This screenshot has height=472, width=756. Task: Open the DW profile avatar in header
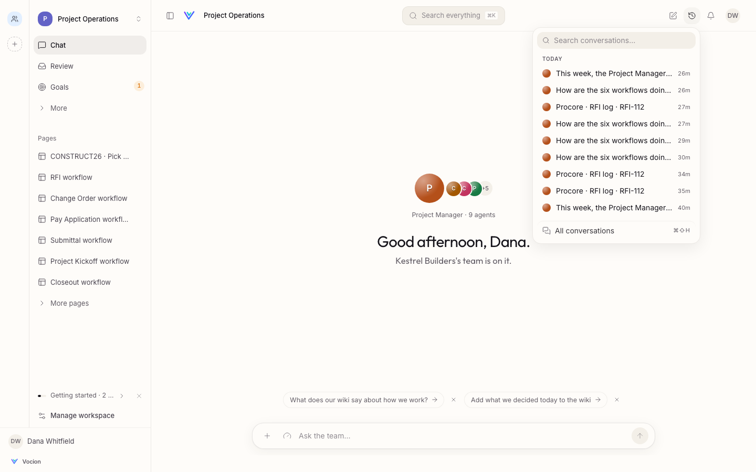[x=733, y=16]
